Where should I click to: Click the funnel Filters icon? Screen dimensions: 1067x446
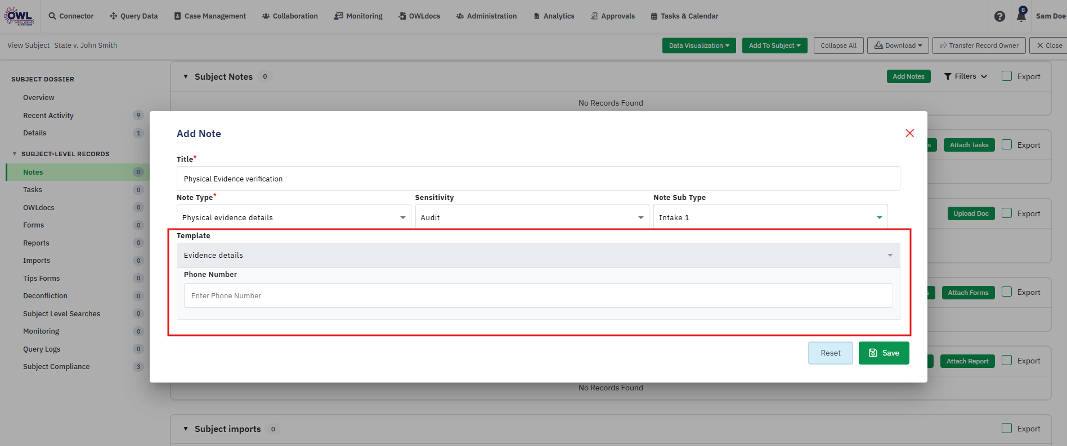coord(948,76)
